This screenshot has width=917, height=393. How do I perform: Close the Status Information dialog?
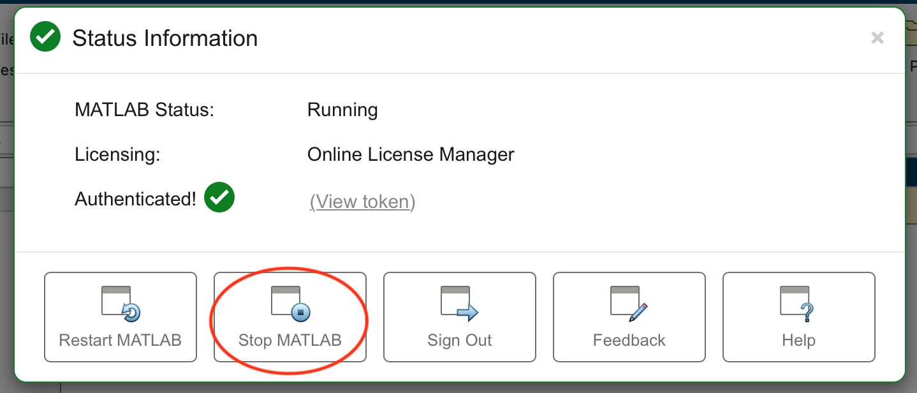coord(877,38)
